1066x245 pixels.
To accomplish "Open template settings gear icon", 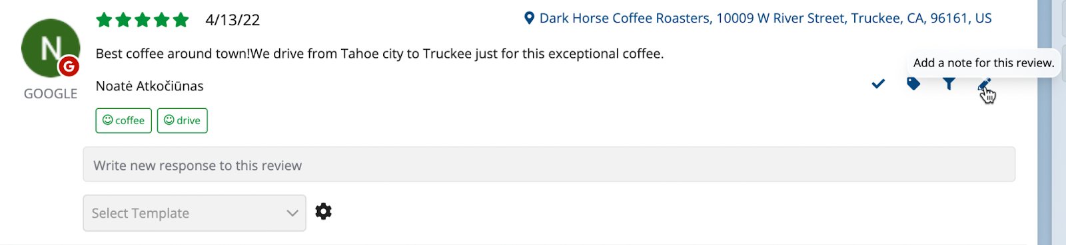I will point(323,212).
